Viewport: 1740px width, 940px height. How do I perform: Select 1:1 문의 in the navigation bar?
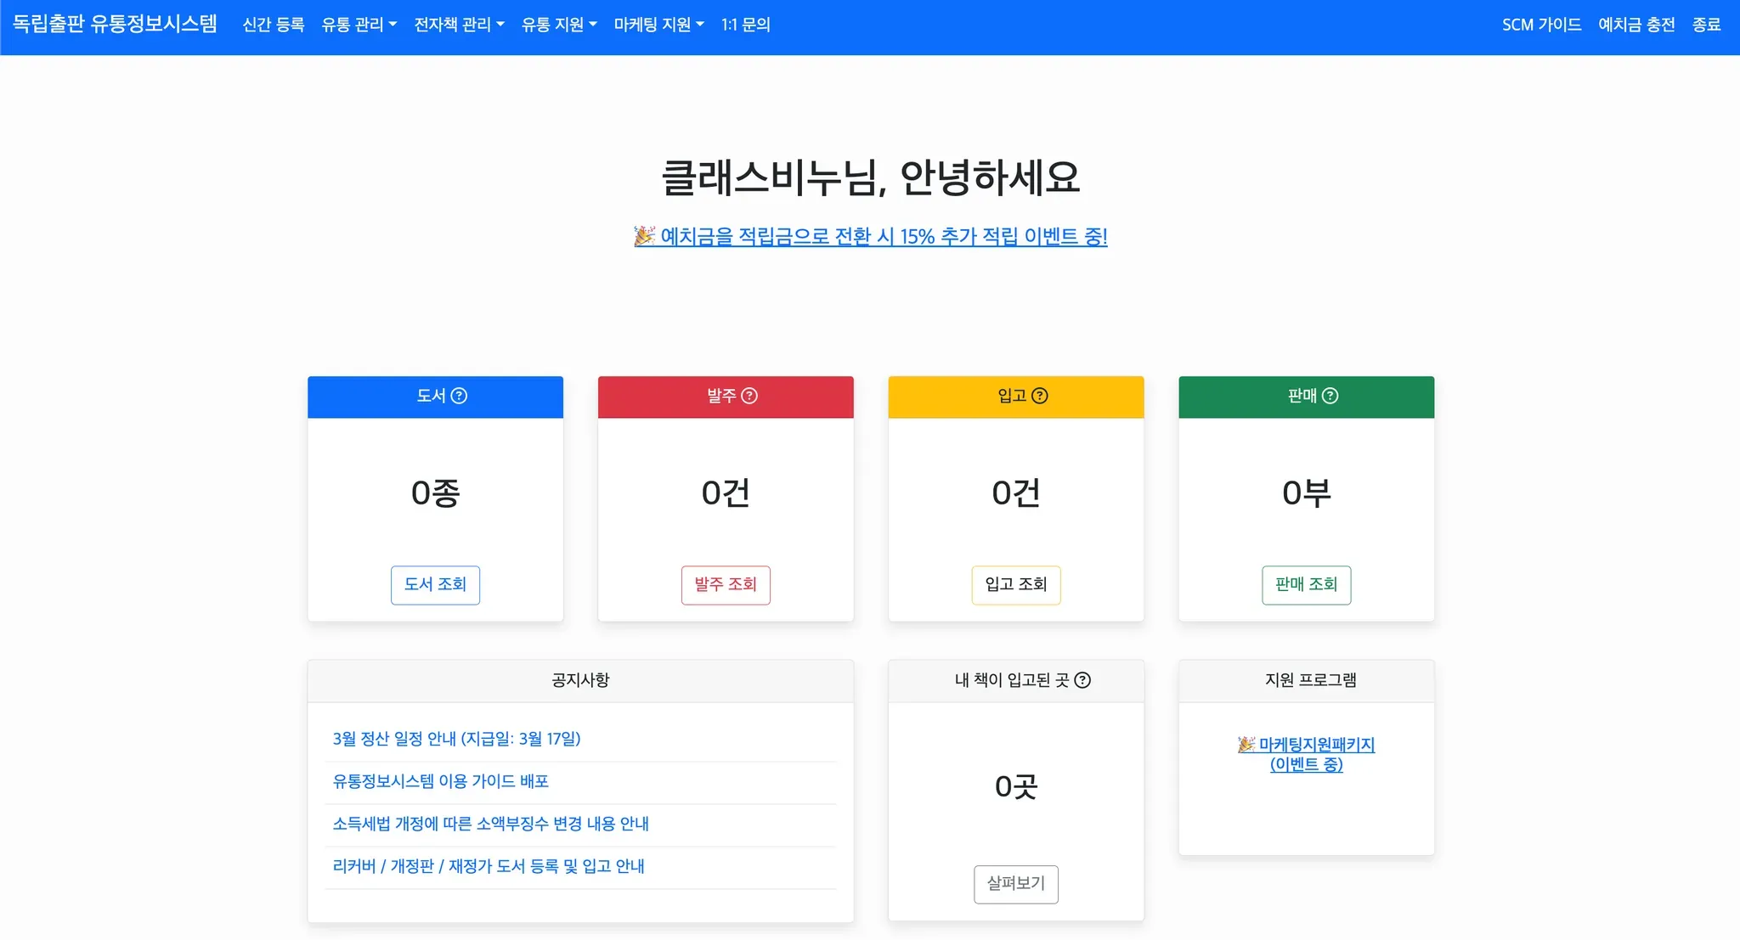click(746, 24)
